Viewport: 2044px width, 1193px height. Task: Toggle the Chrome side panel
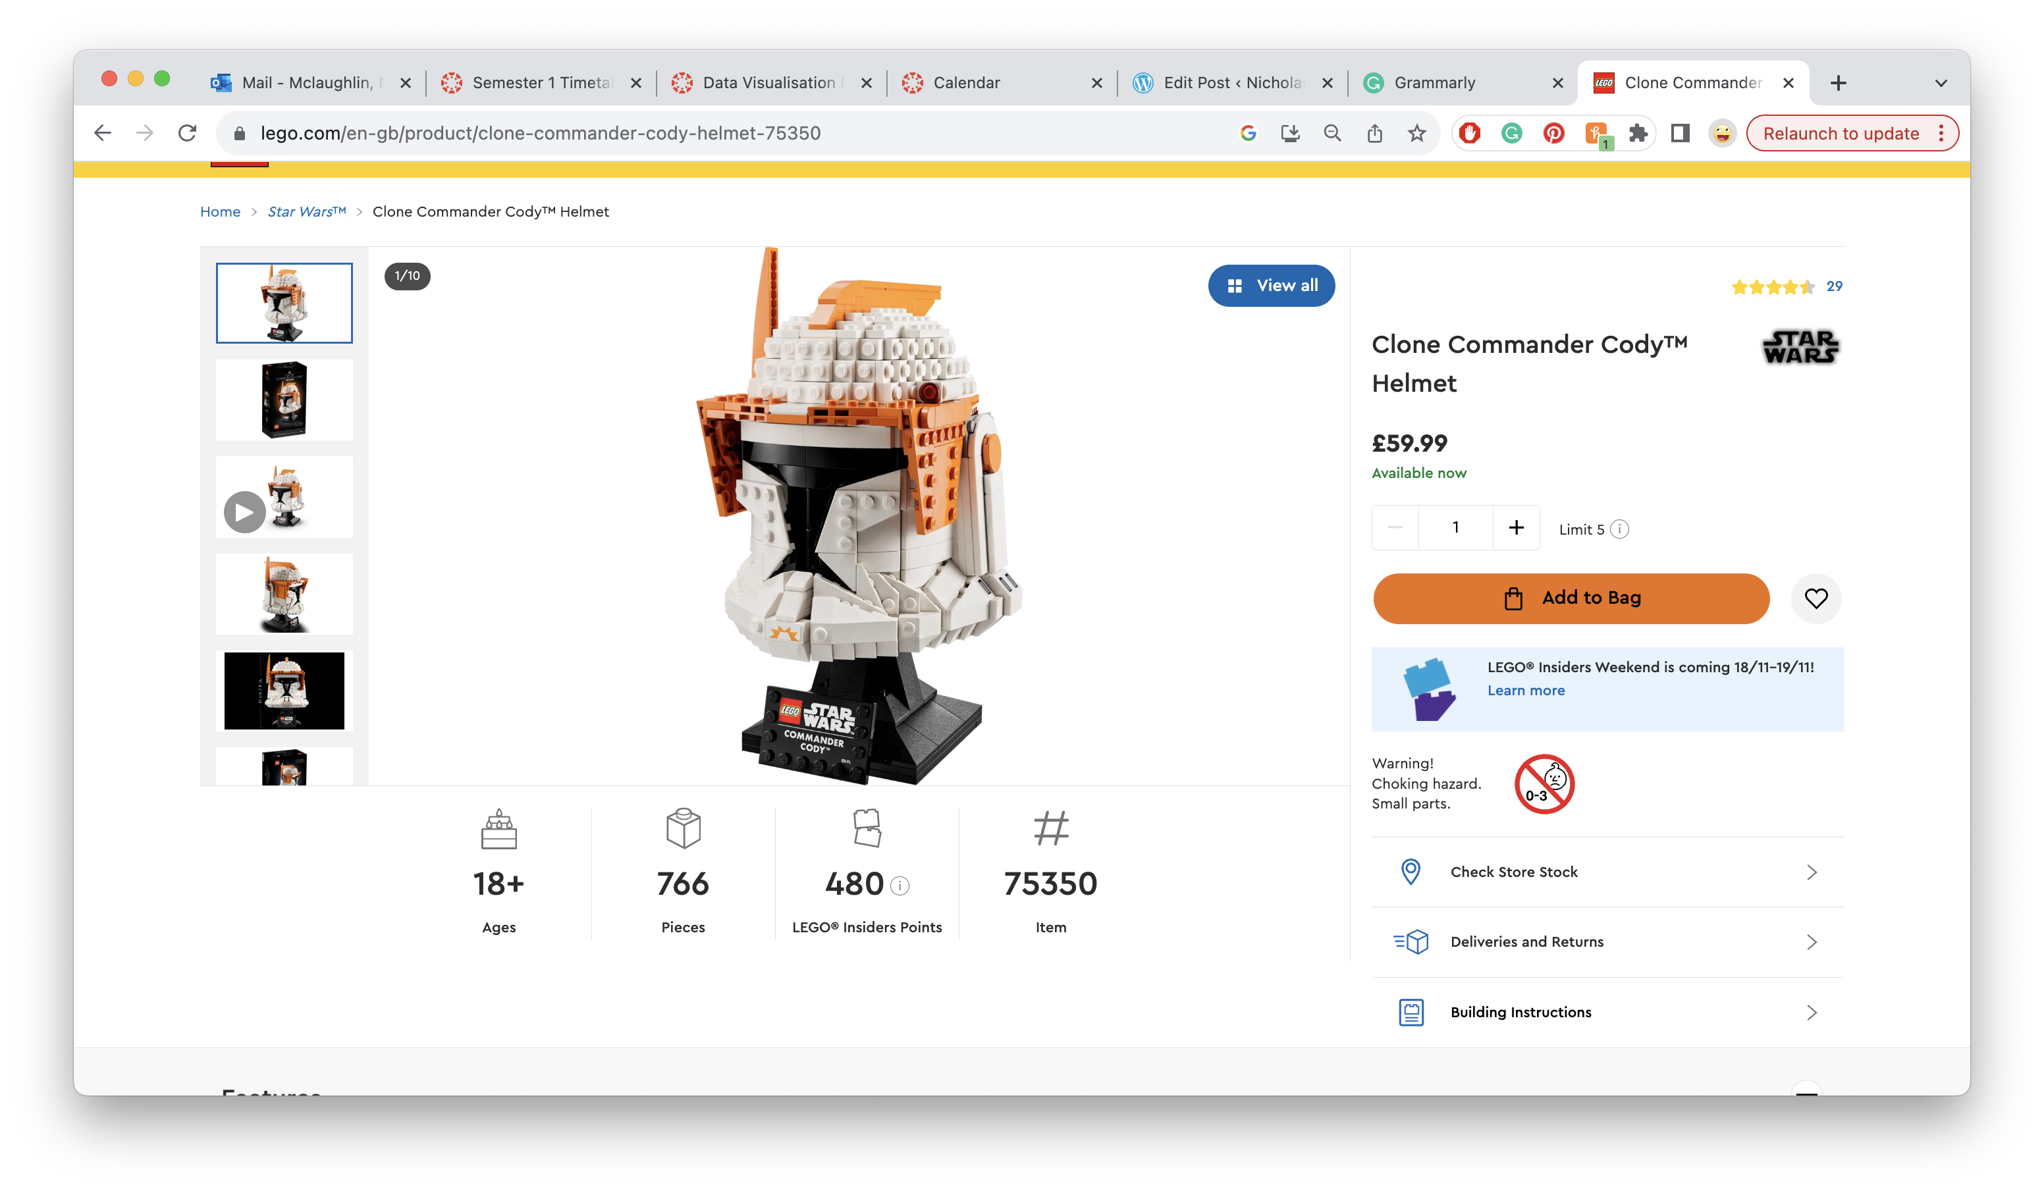[1680, 133]
